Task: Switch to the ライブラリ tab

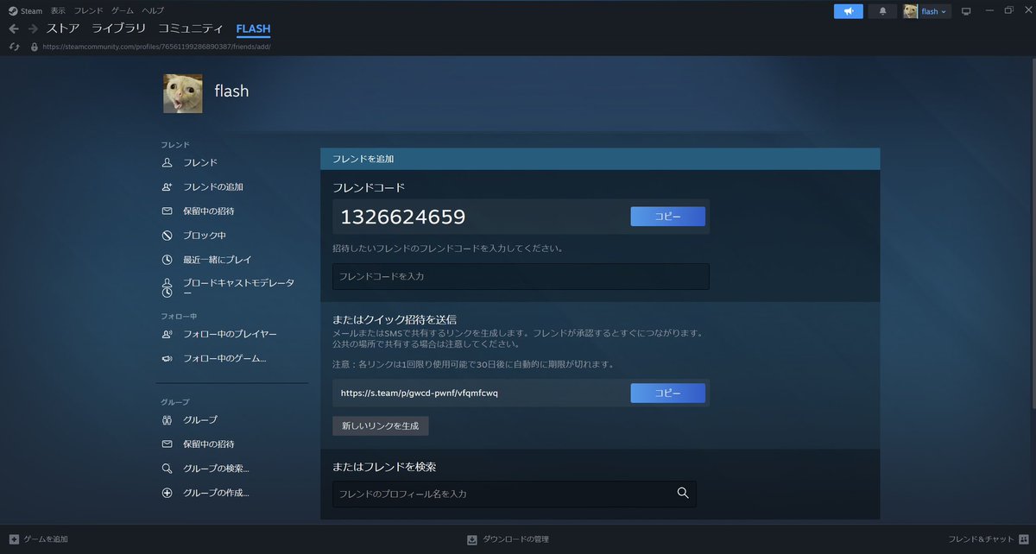Action: click(x=119, y=28)
